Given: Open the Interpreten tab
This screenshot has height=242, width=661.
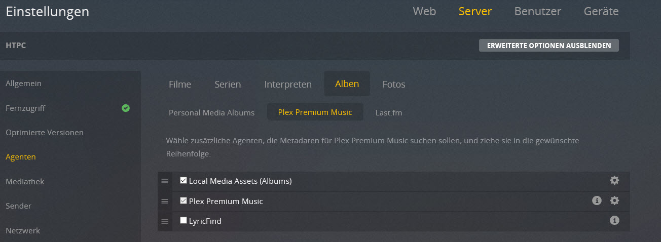Looking at the screenshot, I should [x=288, y=85].
